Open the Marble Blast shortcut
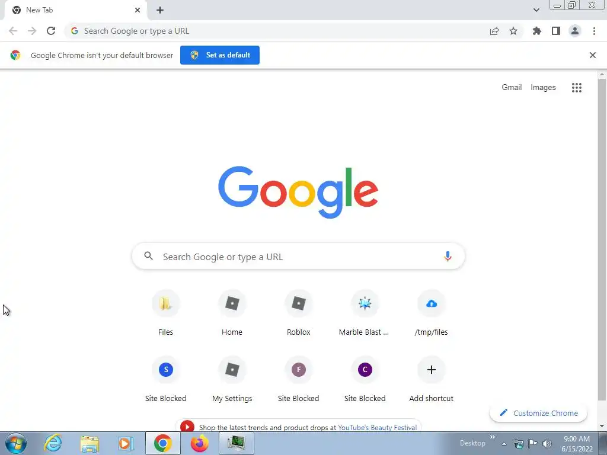The height and width of the screenshot is (455, 607). tap(365, 313)
